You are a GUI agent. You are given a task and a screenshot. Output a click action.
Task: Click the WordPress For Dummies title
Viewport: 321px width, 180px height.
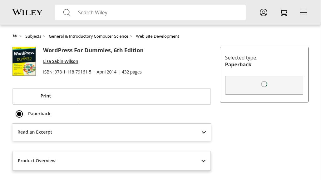click(x=93, y=50)
